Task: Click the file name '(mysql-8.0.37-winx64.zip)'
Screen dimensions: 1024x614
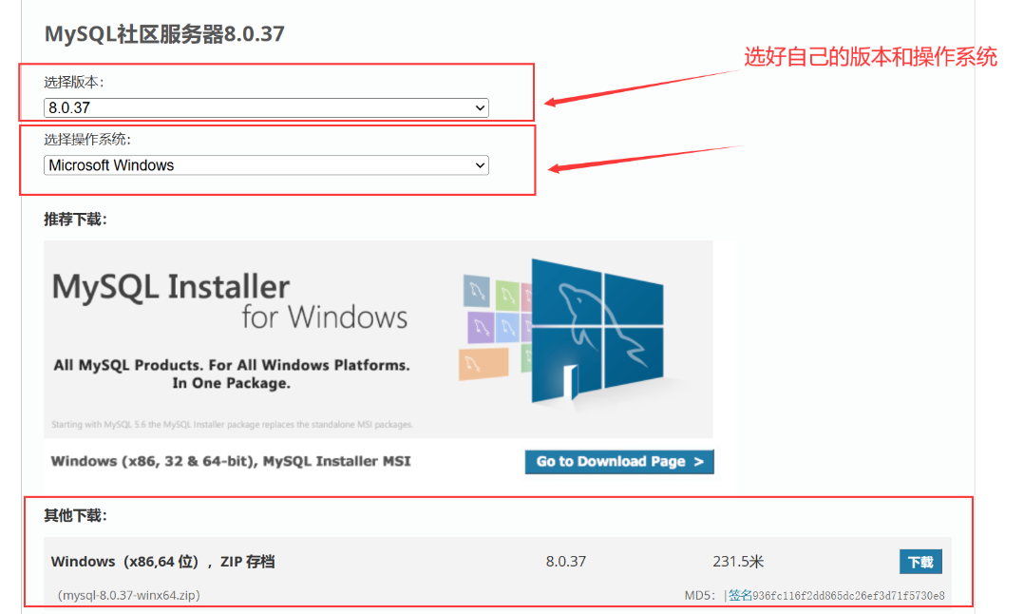Action: point(128,595)
